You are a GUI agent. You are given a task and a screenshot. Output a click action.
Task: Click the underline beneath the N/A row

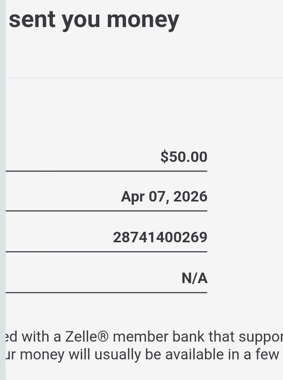pos(106,292)
